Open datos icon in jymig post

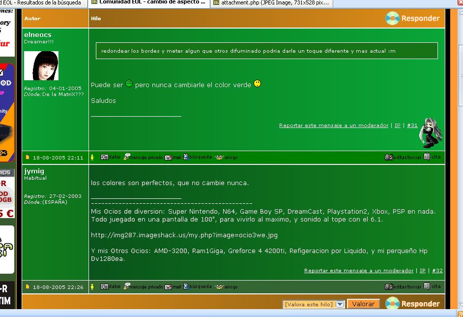(111, 286)
